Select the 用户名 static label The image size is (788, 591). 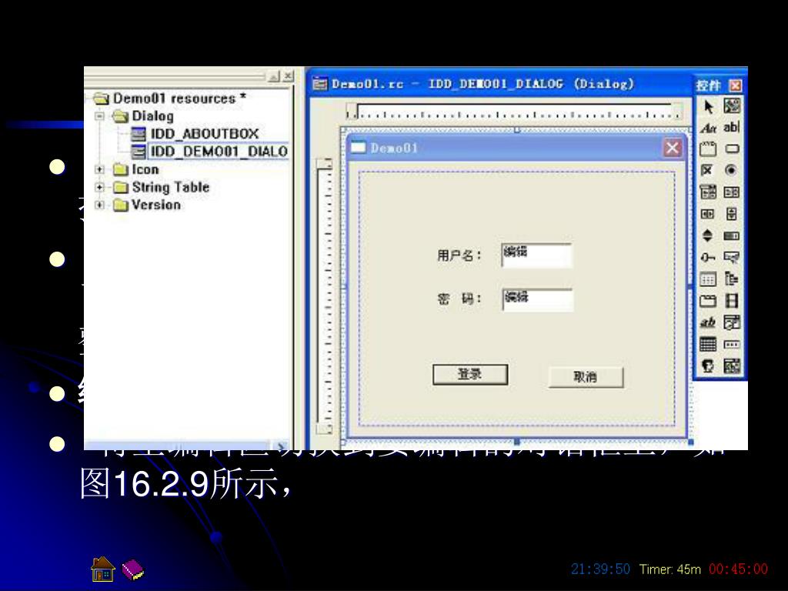tap(459, 255)
